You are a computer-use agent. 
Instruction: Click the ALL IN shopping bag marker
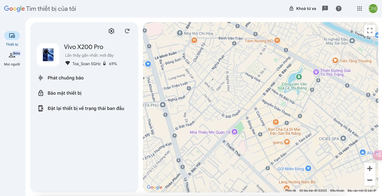click(363, 152)
